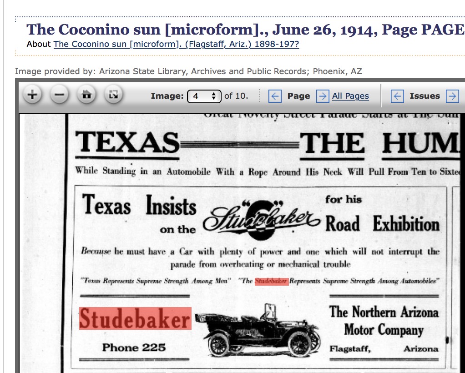Click the 'Image provided by' credit line

pos(188,71)
